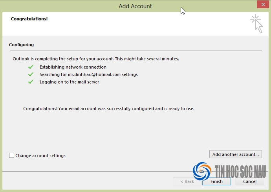
Task: Open Add another account dialog
Action: 236,154
